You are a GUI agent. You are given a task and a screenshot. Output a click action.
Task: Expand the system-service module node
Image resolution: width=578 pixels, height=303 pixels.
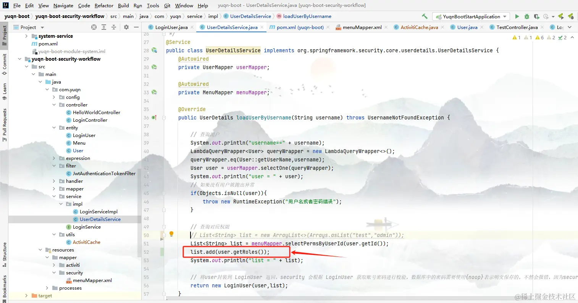pyautogui.click(x=26, y=36)
